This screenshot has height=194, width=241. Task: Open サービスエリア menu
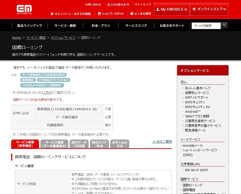click(x=136, y=25)
